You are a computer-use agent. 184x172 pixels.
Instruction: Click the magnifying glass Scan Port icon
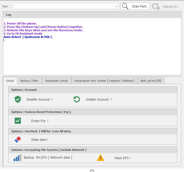pyautogui.click(x=125, y=6)
